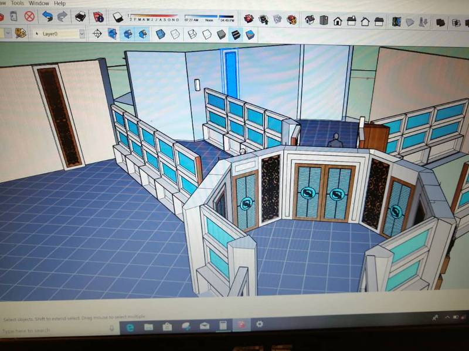The width and height of the screenshot is (469, 351).
Task: Open the Print dialog via printer icon
Action: click(x=81, y=17)
